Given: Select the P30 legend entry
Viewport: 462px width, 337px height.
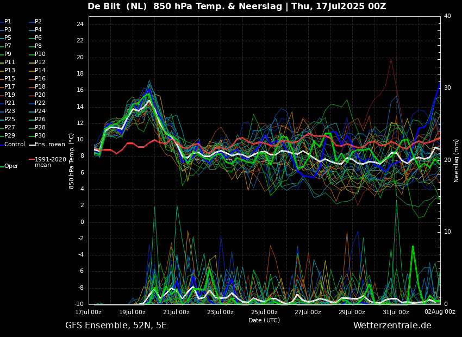Looking at the screenshot, I should 37,135.
